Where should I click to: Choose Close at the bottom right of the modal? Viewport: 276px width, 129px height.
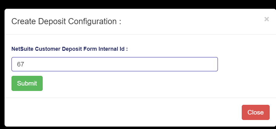coord(255,112)
